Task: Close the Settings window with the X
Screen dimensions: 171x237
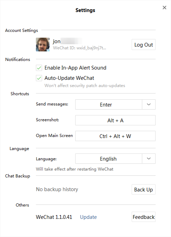Action: click(x=164, y=8)
